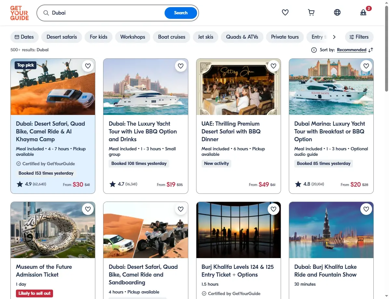Favorite the Luxury Yacht Live BBQ card
The width and height of the screenshot is (389, 299).
coord(181,66)
